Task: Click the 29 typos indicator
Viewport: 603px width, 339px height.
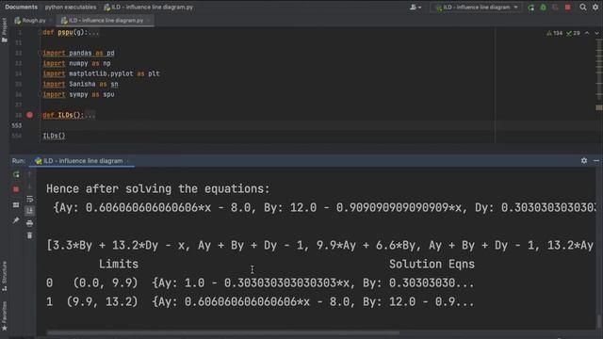Action: (573, 33)
